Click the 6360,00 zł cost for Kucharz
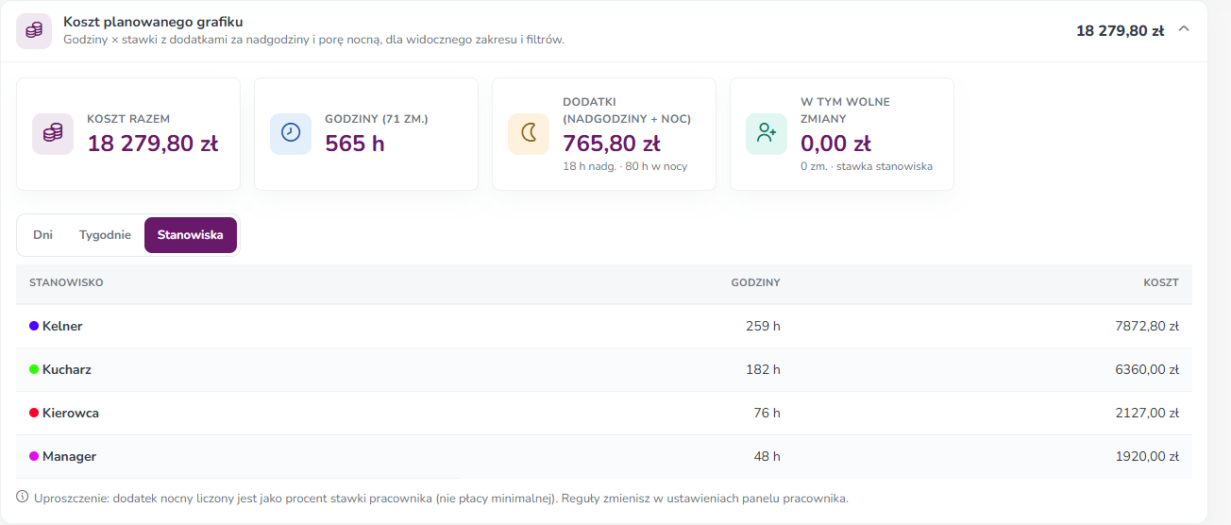Image resolution: width=1231 pixels, height=525 pixels. 1147,369
